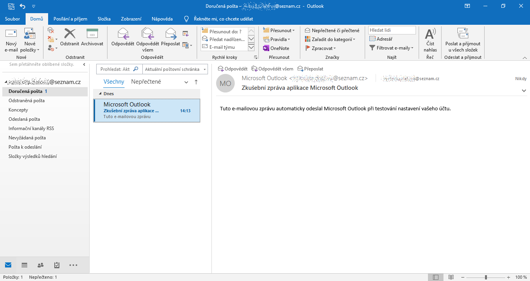Show Všechny messages filter
The image size is (530, 281).
pyautogui.click(x=114, y=82)
